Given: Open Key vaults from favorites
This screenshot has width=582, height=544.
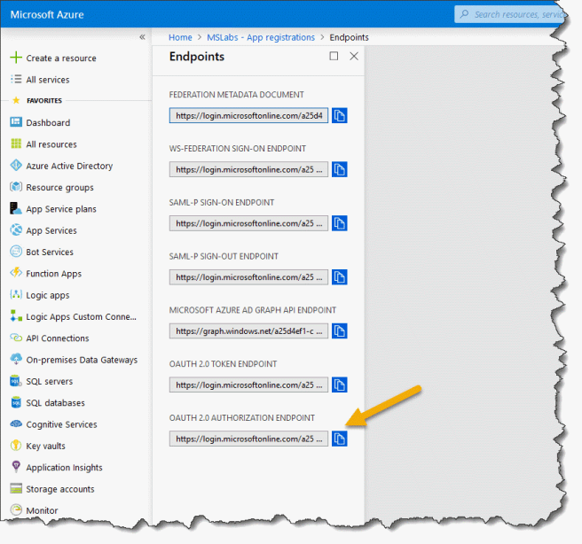Looking at the screenshot, I should point(45,446).
